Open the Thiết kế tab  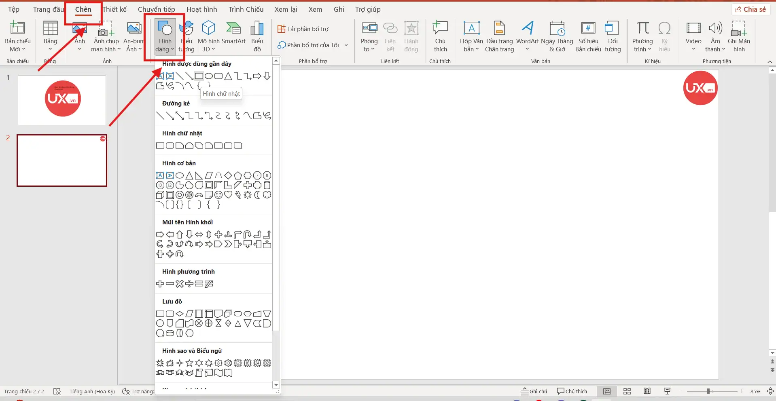click(x=114, y=9)
